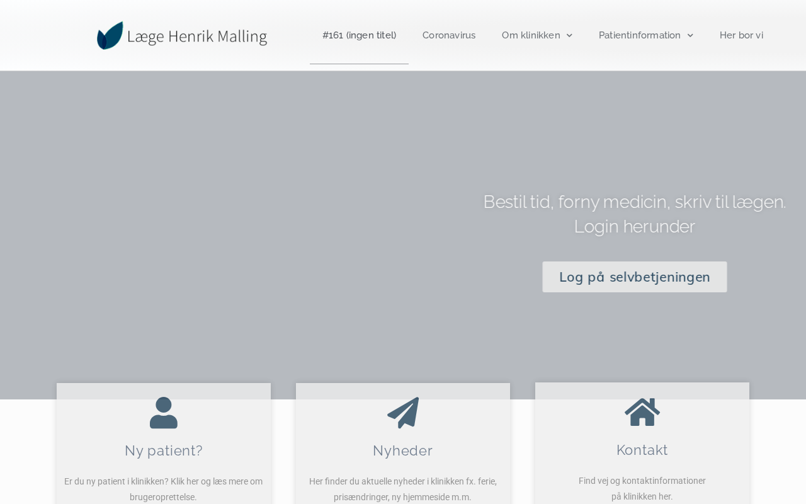Open the Nyheder heading link
Image resolution: width=806 pixels, height=504 pixels.
(403, 450)
